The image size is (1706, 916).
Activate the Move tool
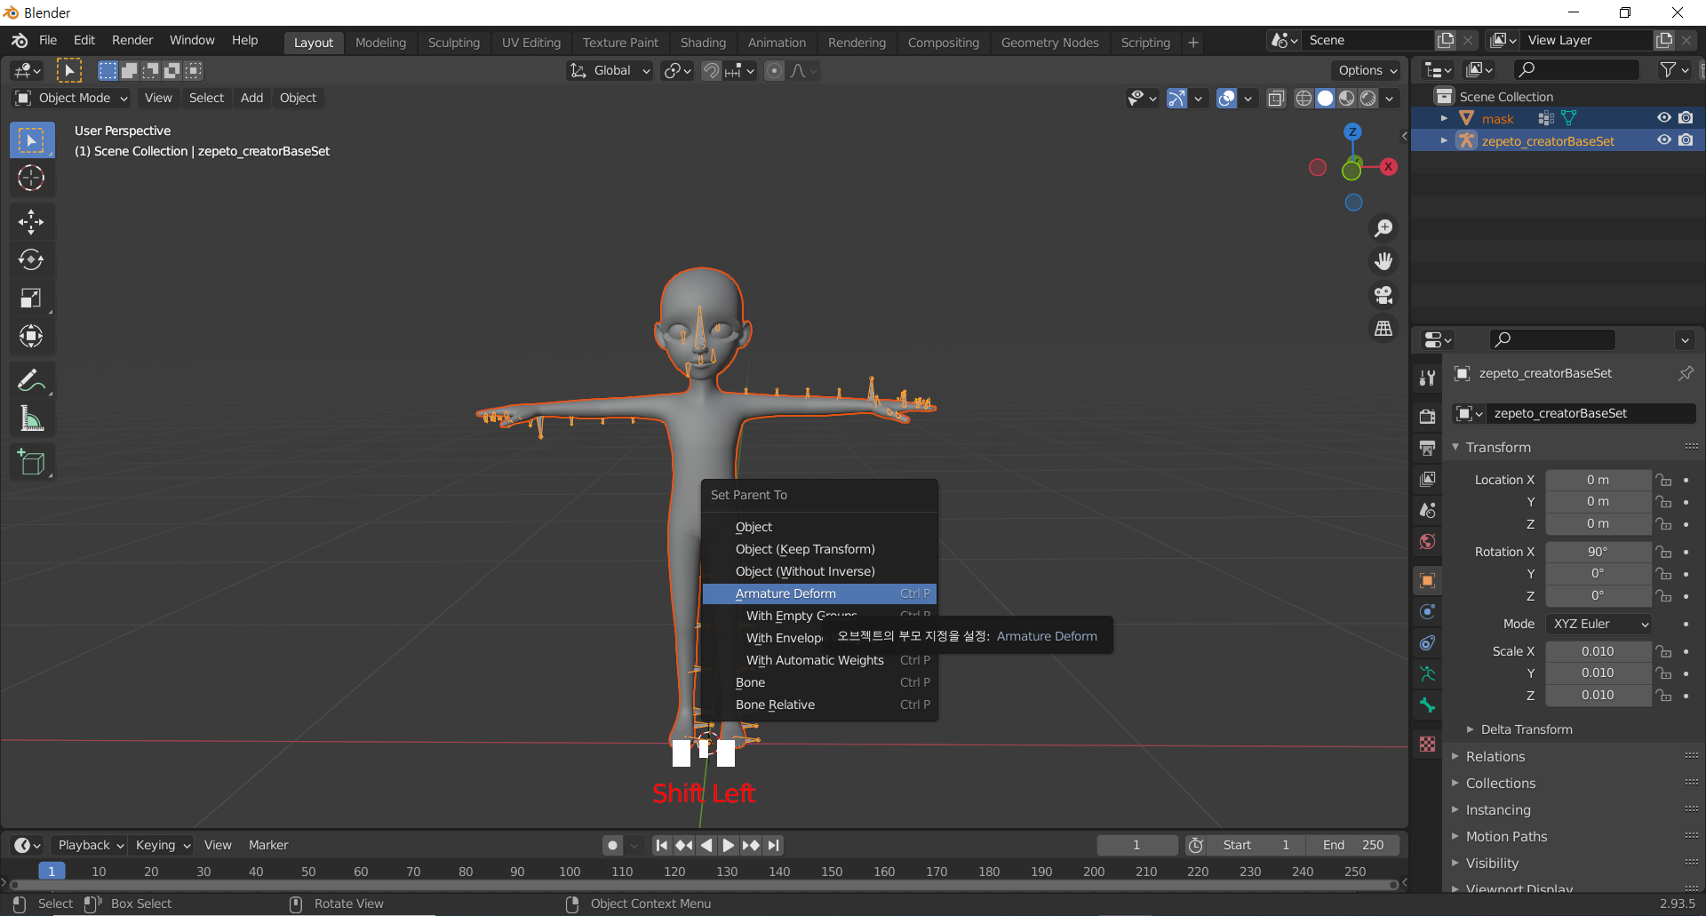pyautogui.click(x=31, y=222)
